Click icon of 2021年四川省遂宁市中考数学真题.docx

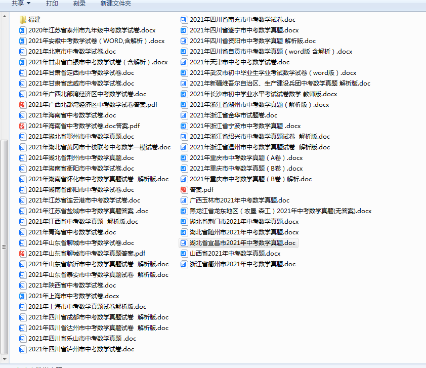click(x=184, y=30)
